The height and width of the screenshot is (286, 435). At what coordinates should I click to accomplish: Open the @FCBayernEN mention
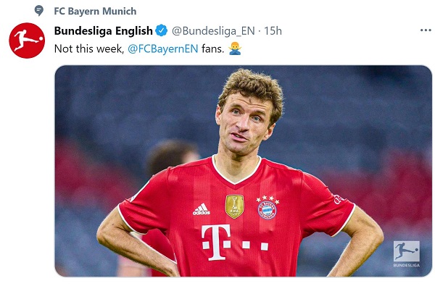click(163, 49)
